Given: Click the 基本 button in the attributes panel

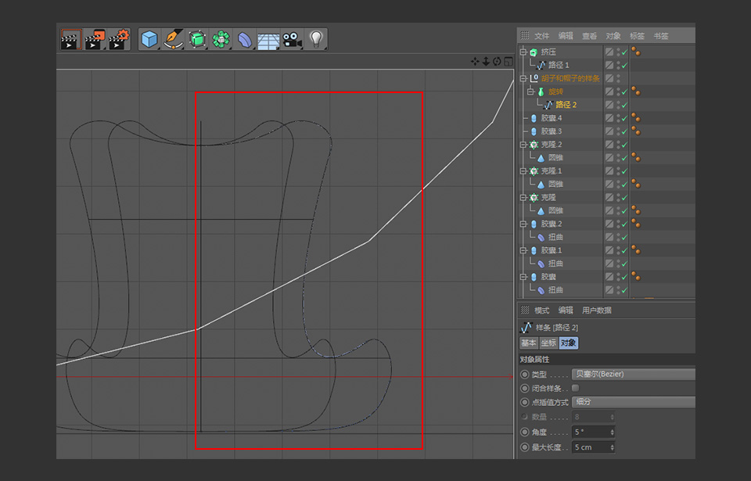Looking at the screenshot, I should coord(528,343).
